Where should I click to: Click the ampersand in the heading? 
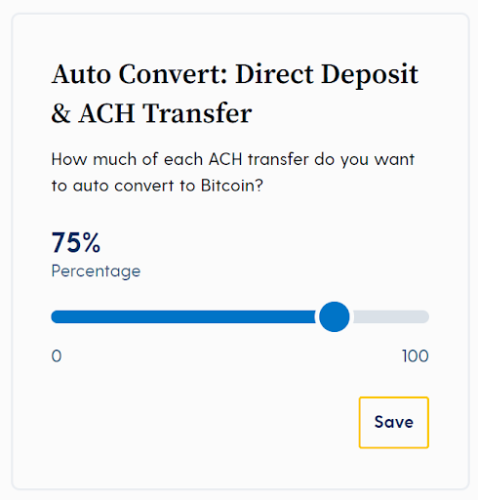[60, 113]
